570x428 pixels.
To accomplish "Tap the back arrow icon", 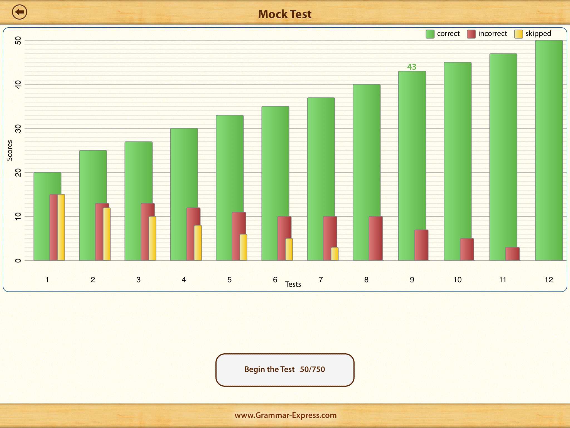I will pyautogui.click(x=19, y=13).
